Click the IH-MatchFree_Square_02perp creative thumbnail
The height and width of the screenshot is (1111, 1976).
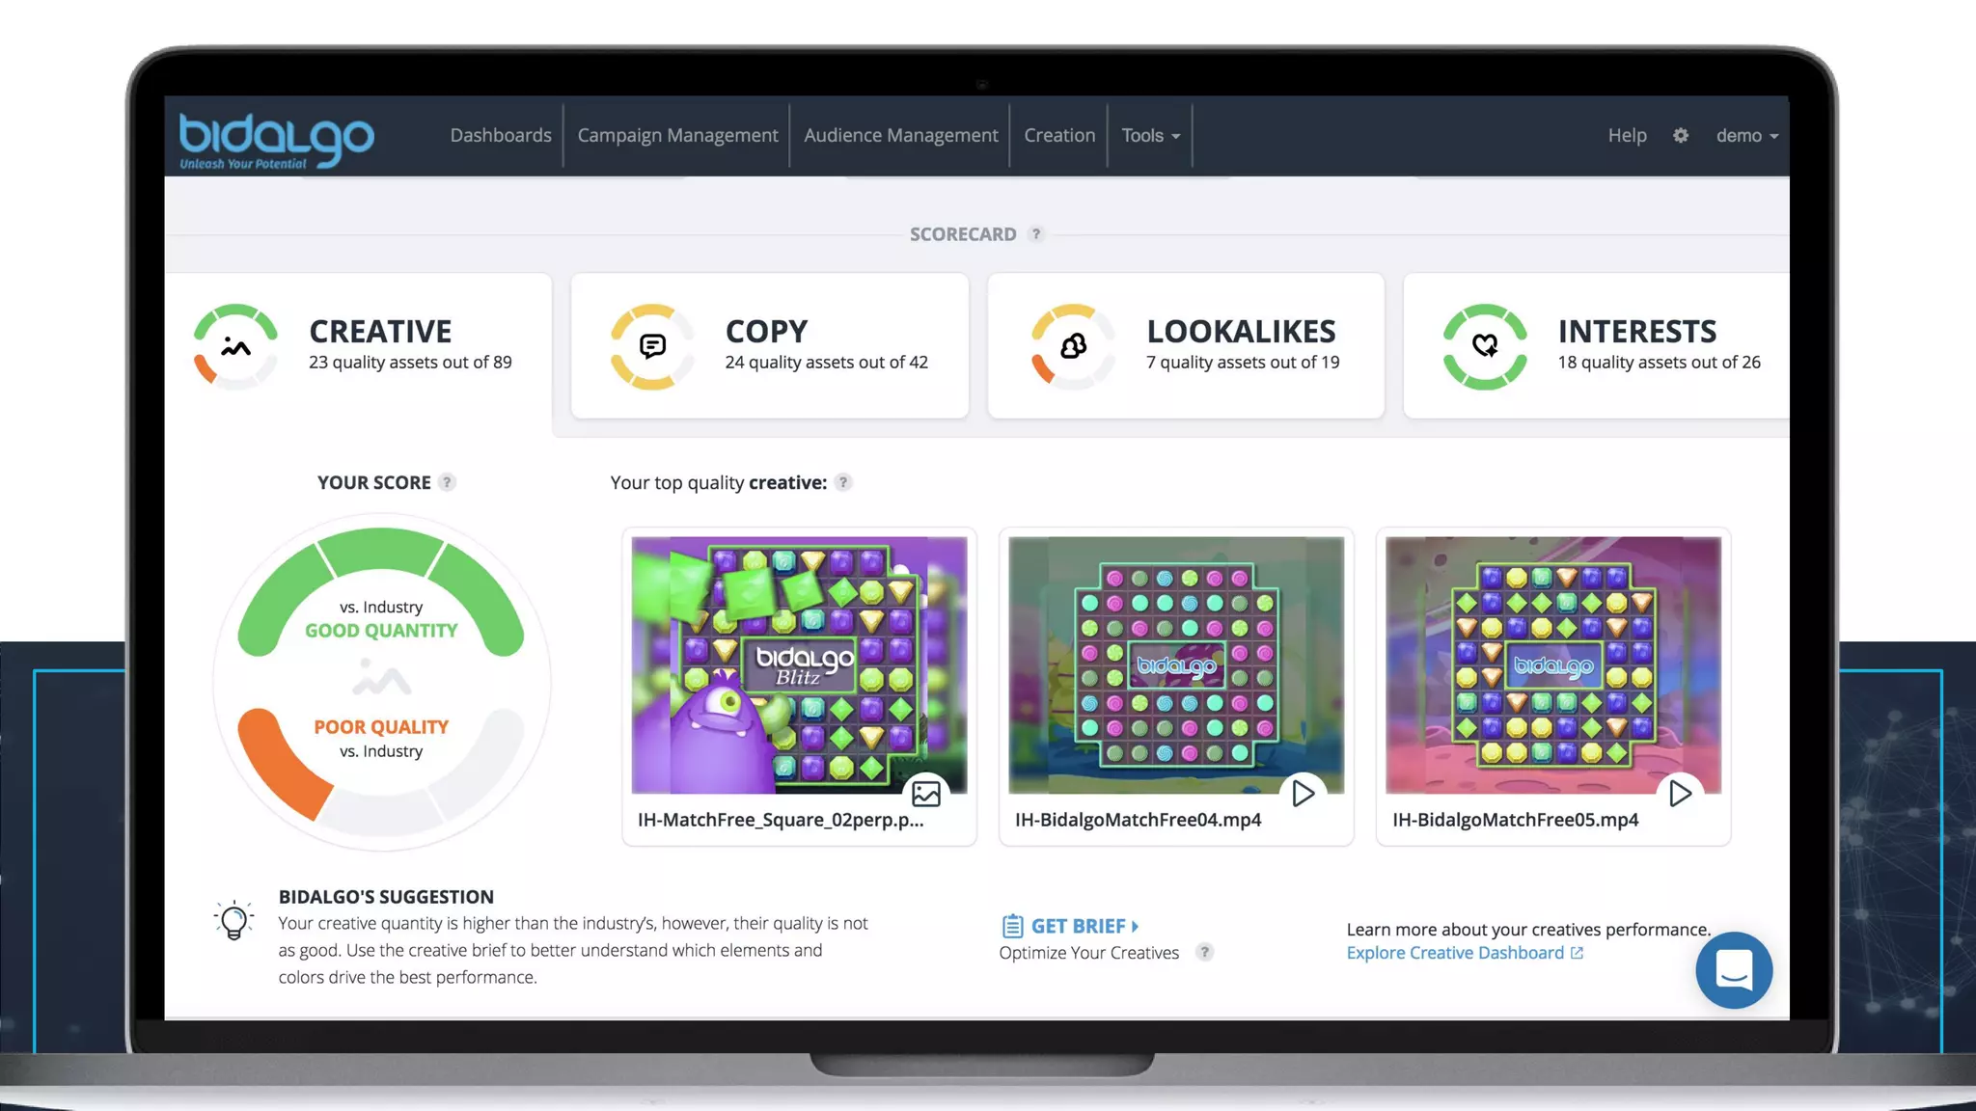coord(798,665)
